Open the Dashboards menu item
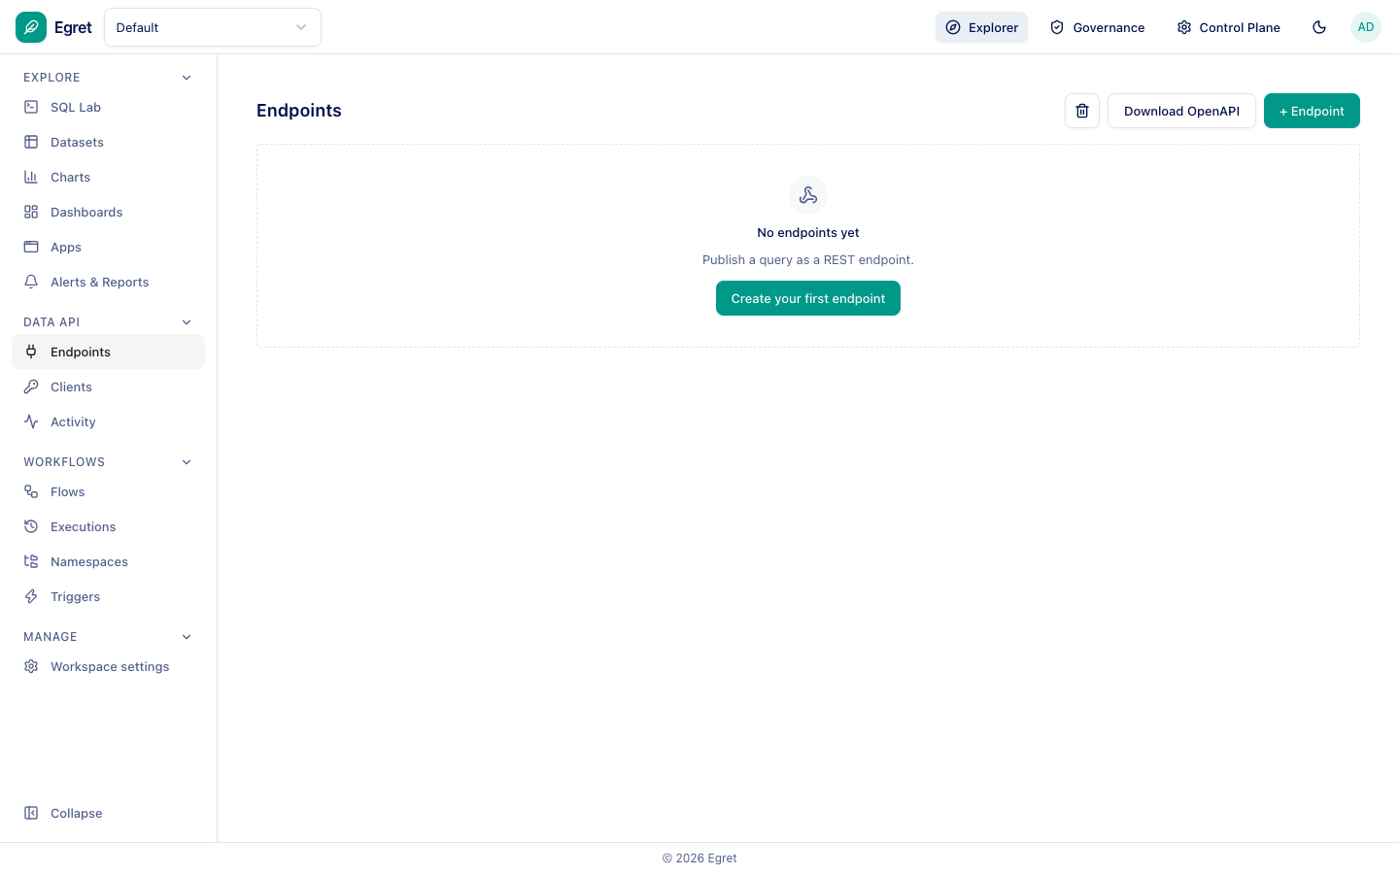 point(108,212)
